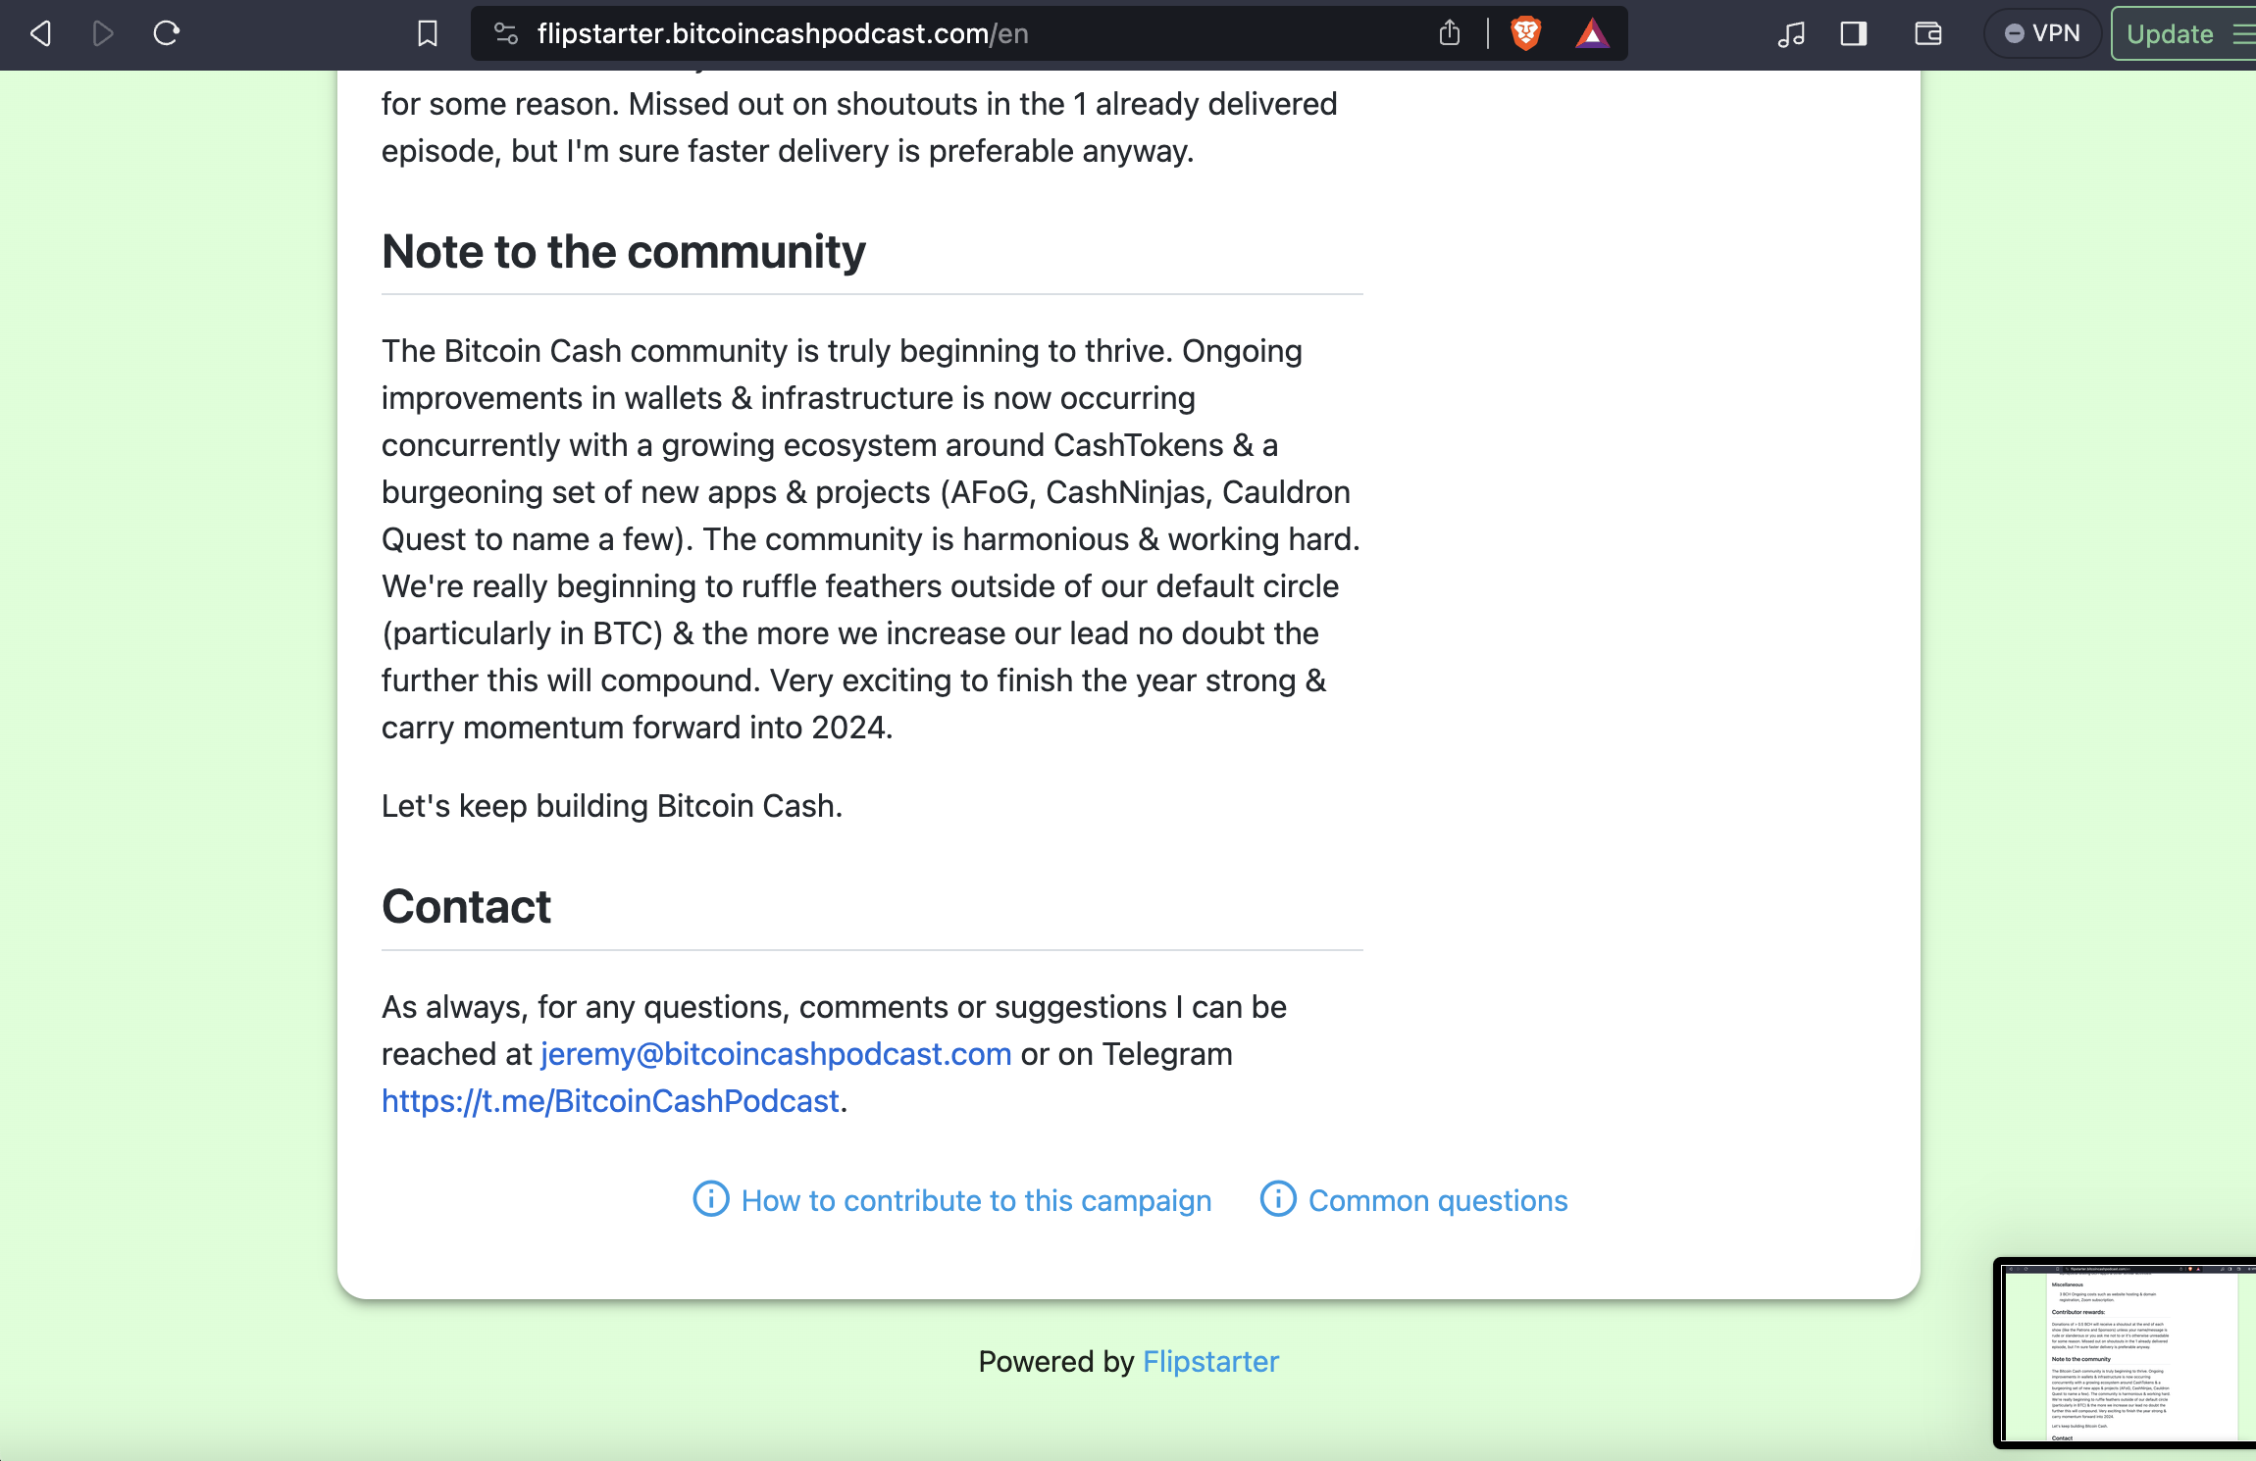Open the Brave Wallet icon
This screenshot has height=1461, width=2256.
point(1927,34)
